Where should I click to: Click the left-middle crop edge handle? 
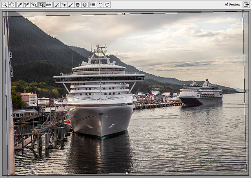6,96
